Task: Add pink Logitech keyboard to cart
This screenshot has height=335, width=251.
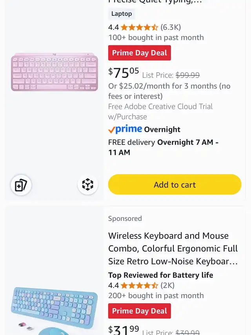Action: pos(175,184)
